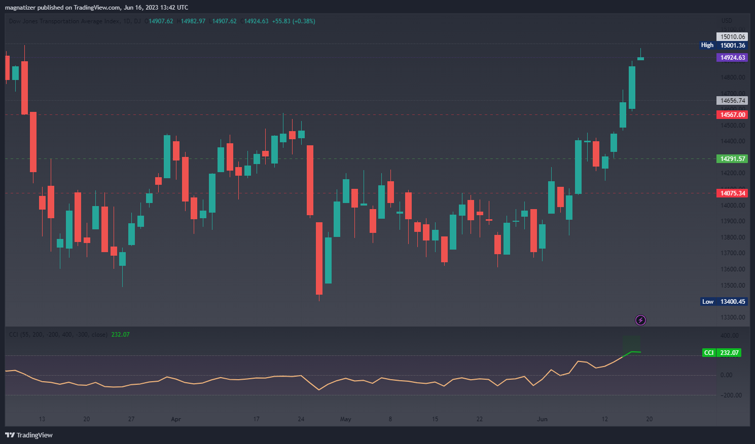Click the 13300.00 price axis tick
This screenshot has width=755, height=444.
click(x=733, y=317)
